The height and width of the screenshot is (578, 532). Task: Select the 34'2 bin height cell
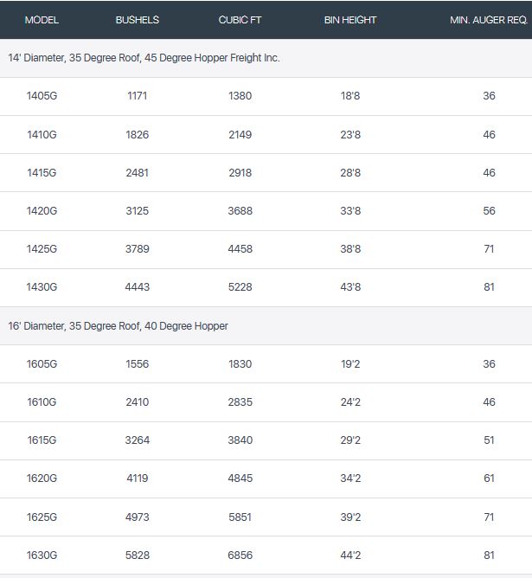349,478
